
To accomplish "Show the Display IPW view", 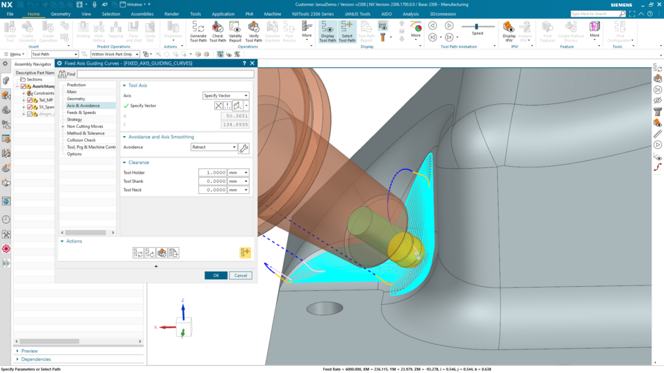I will (x=509, y=32).
